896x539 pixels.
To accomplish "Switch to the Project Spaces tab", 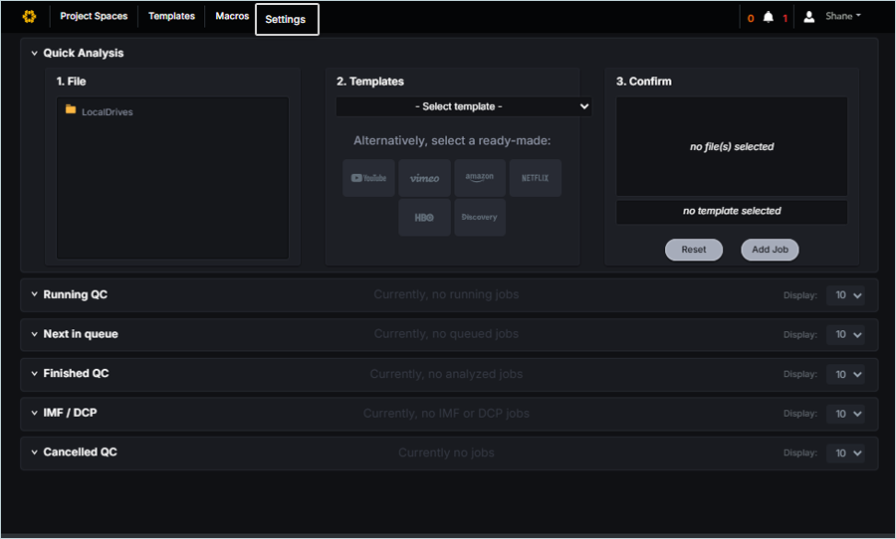I will 94,17.
